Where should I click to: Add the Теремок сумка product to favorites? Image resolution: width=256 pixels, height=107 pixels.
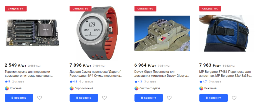[39, 98]
